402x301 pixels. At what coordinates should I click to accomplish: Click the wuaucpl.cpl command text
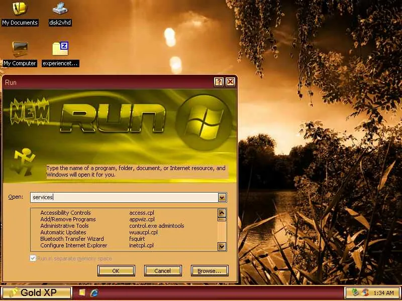[x=143, y=232]
